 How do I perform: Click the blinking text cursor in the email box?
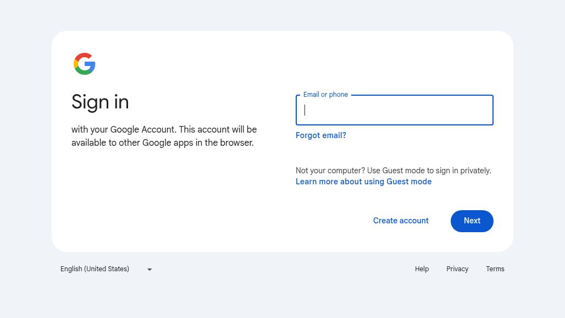click(305, 110)
